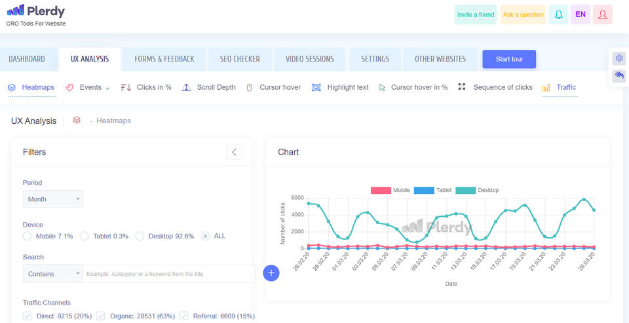The width and height of the screenshot is (629, 323).
Task: Select the Desktop 92.6% radio button
Action: tap(140, 236)
